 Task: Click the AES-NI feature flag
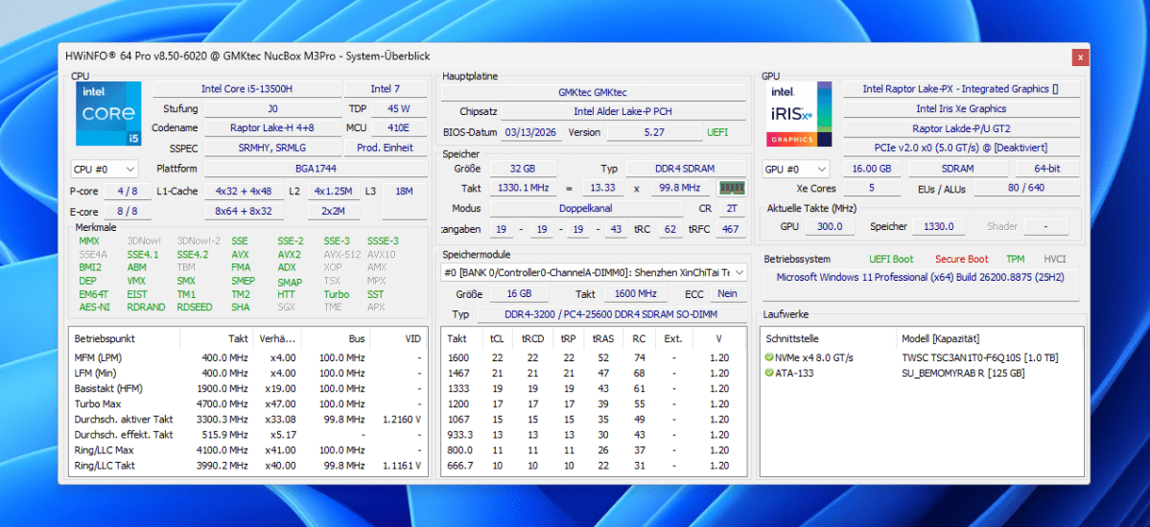[x=94, y=308]
